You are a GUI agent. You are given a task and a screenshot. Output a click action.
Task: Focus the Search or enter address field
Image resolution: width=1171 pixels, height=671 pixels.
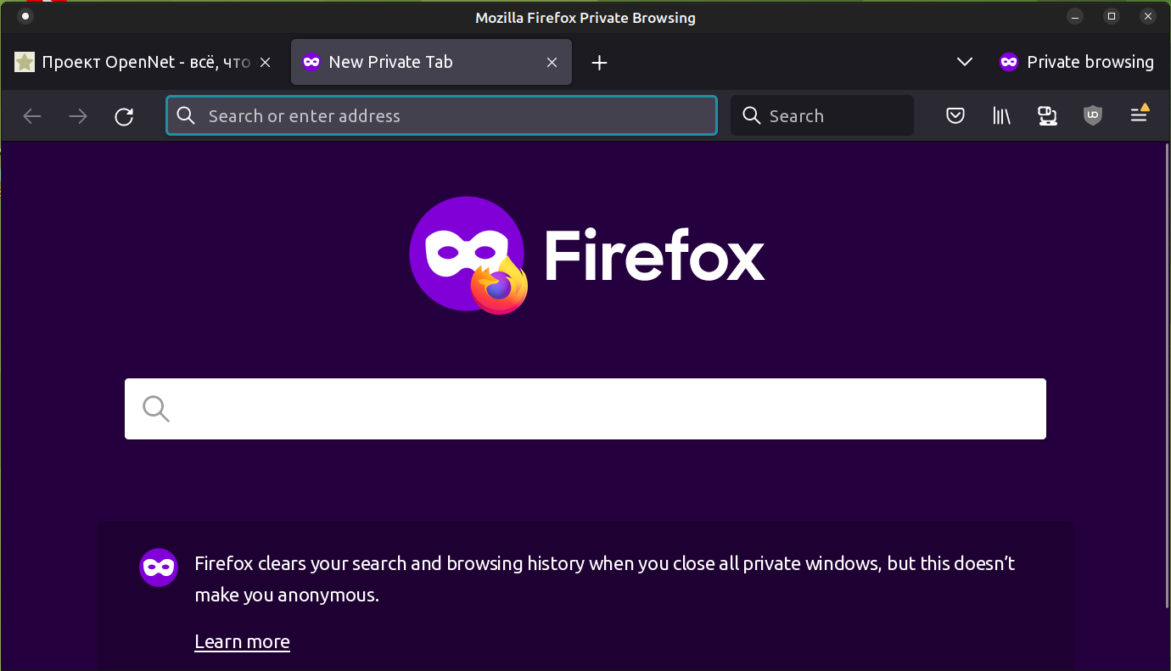pyautogui.click(x=441, y=116)
